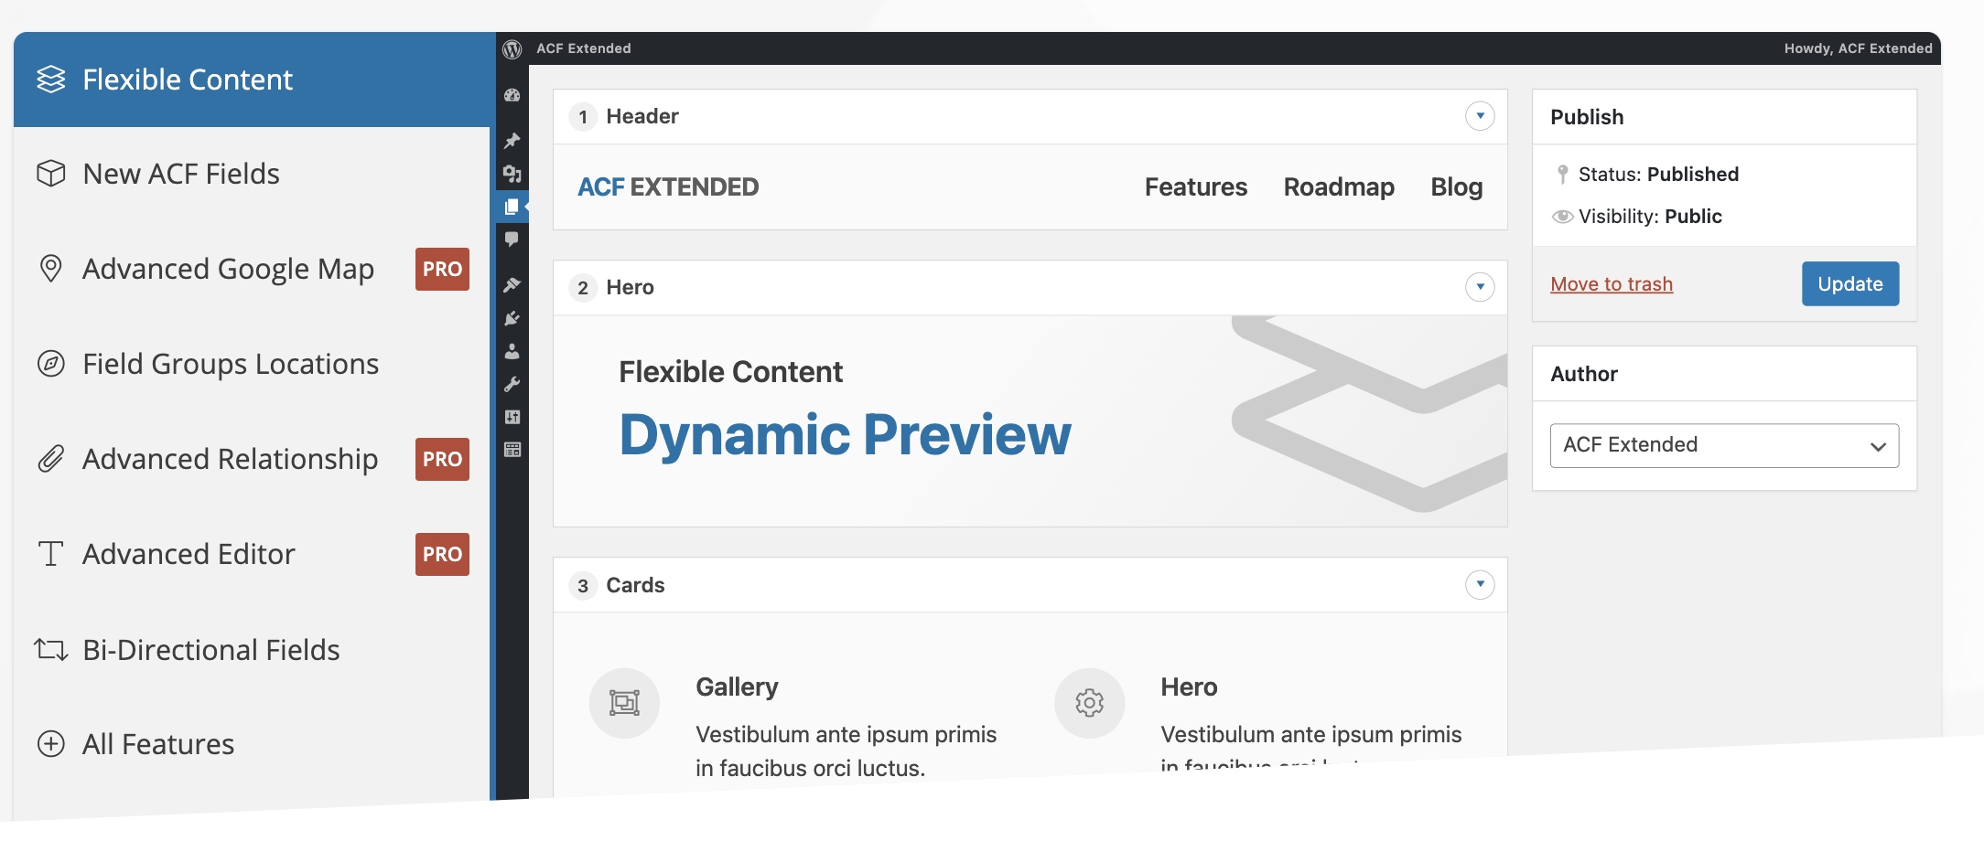
Task: Collapse the Cards layout toggle arrow
Action: (1479, 584)
